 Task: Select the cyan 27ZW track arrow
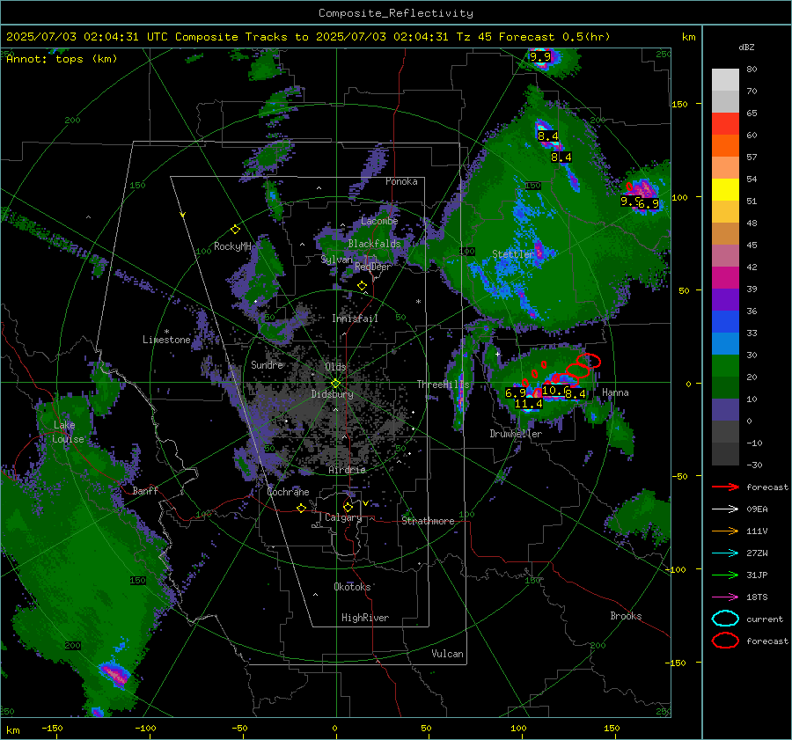click(x=725, y=553)
